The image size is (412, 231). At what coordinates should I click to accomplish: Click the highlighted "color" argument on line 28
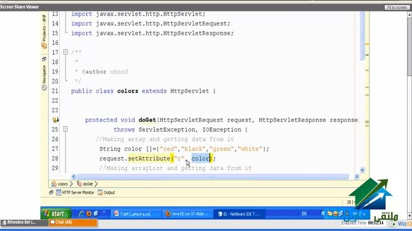click(201, 158)
